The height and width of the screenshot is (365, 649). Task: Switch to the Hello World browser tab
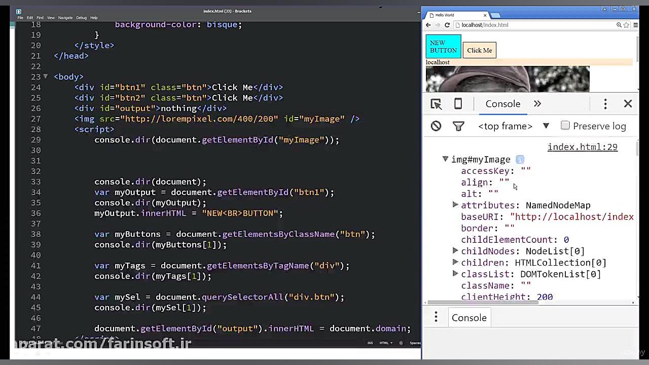coord(454,15)
